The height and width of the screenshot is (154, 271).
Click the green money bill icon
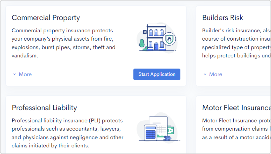[171, 130]
